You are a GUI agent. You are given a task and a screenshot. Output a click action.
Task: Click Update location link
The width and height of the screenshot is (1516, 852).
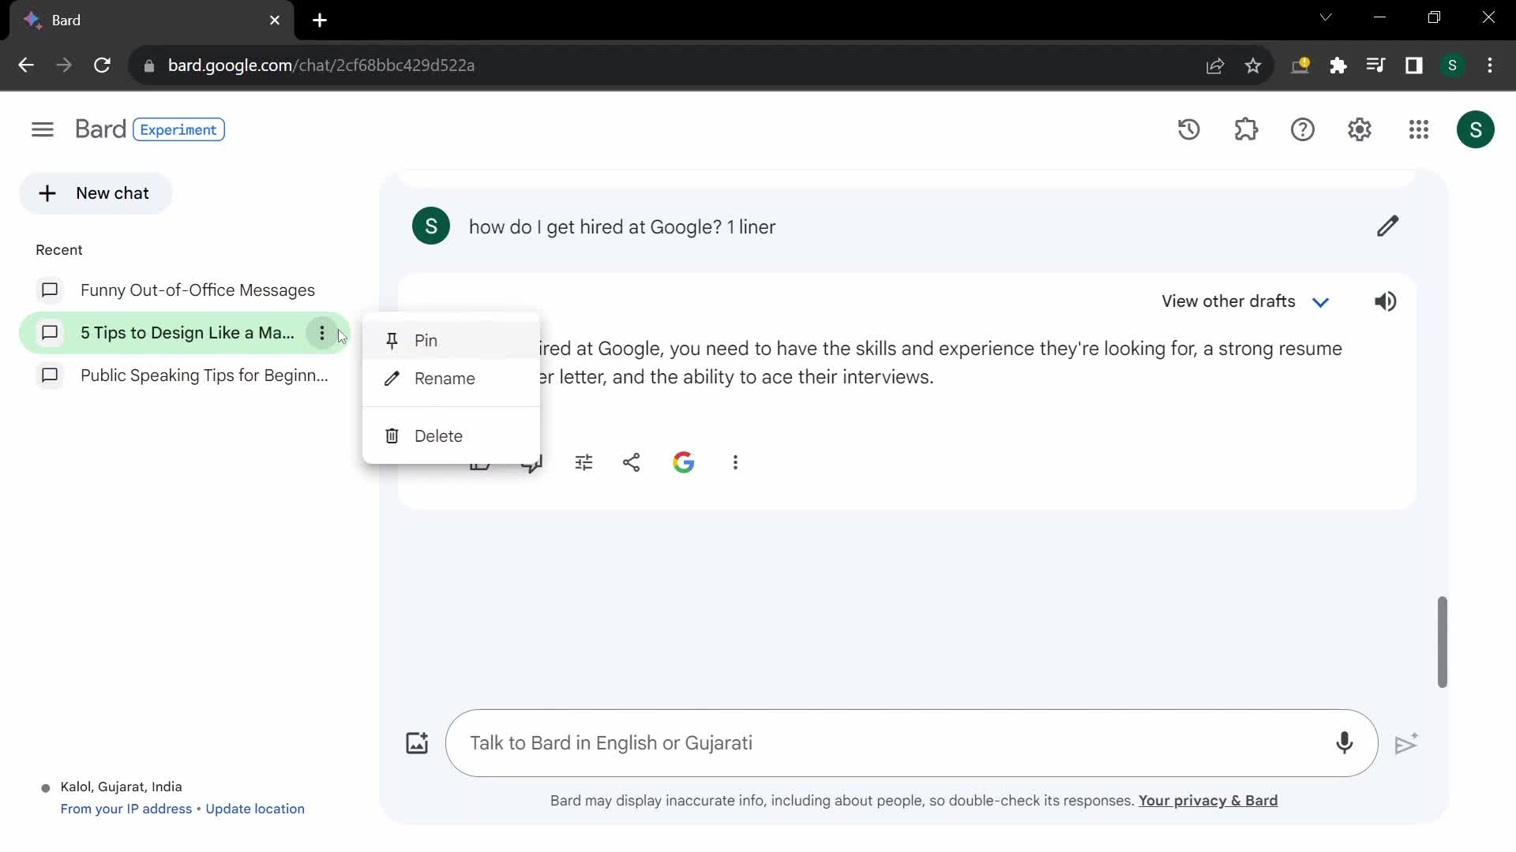[256, 809]
